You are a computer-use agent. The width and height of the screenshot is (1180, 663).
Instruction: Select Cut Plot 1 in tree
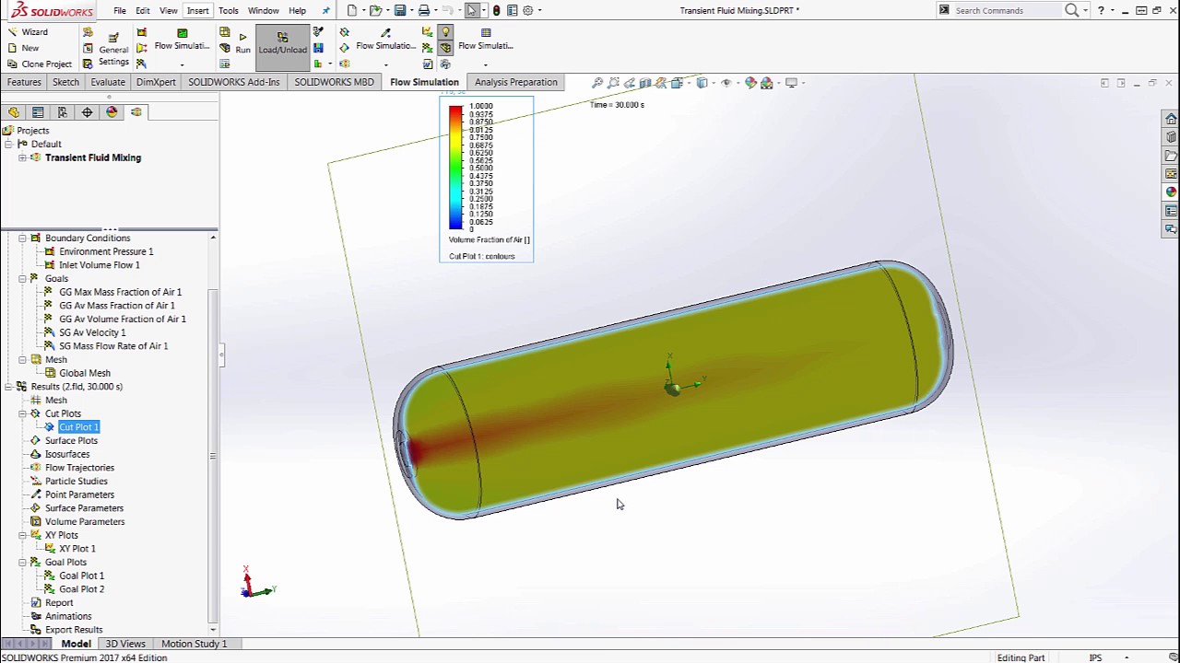78,427
